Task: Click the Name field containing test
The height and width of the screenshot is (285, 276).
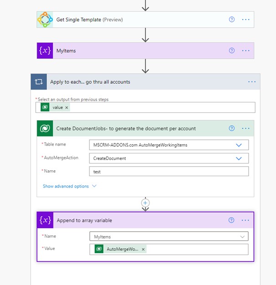Action: click(169, 171)
